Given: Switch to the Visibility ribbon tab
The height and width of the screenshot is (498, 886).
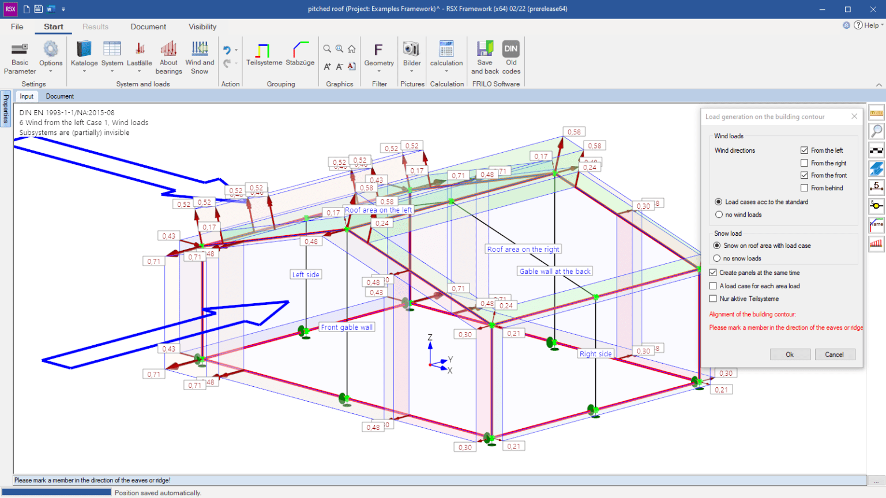Looking at the screenshot, I should 202,27.
